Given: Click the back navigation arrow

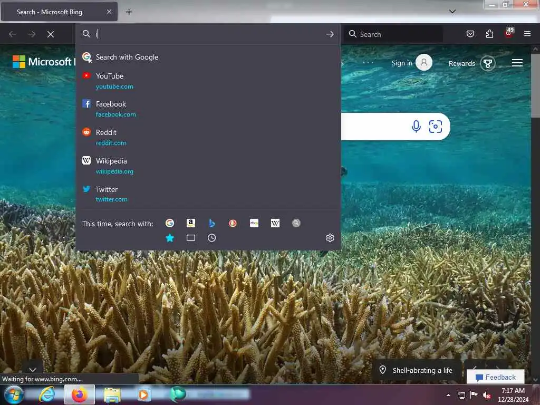Looking at the screenshot, I should tap(13, 34).
